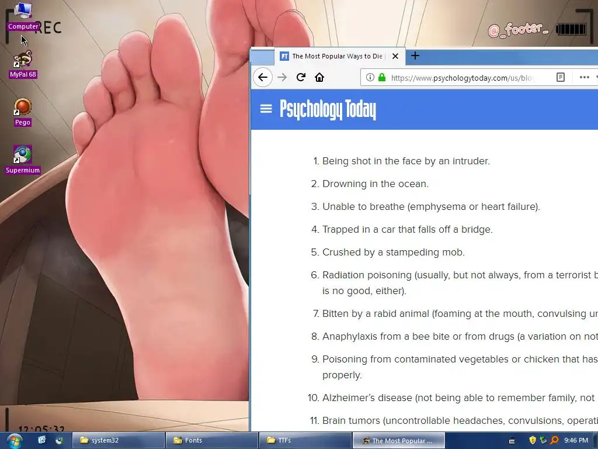
Task: Click the green padlock security icon
Action: coord(382,78)
